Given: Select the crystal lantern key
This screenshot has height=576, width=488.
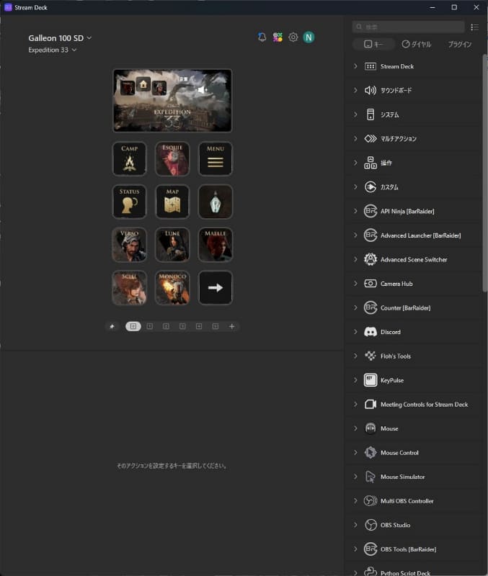Looking at the screenshot, I should click(215, 202).
